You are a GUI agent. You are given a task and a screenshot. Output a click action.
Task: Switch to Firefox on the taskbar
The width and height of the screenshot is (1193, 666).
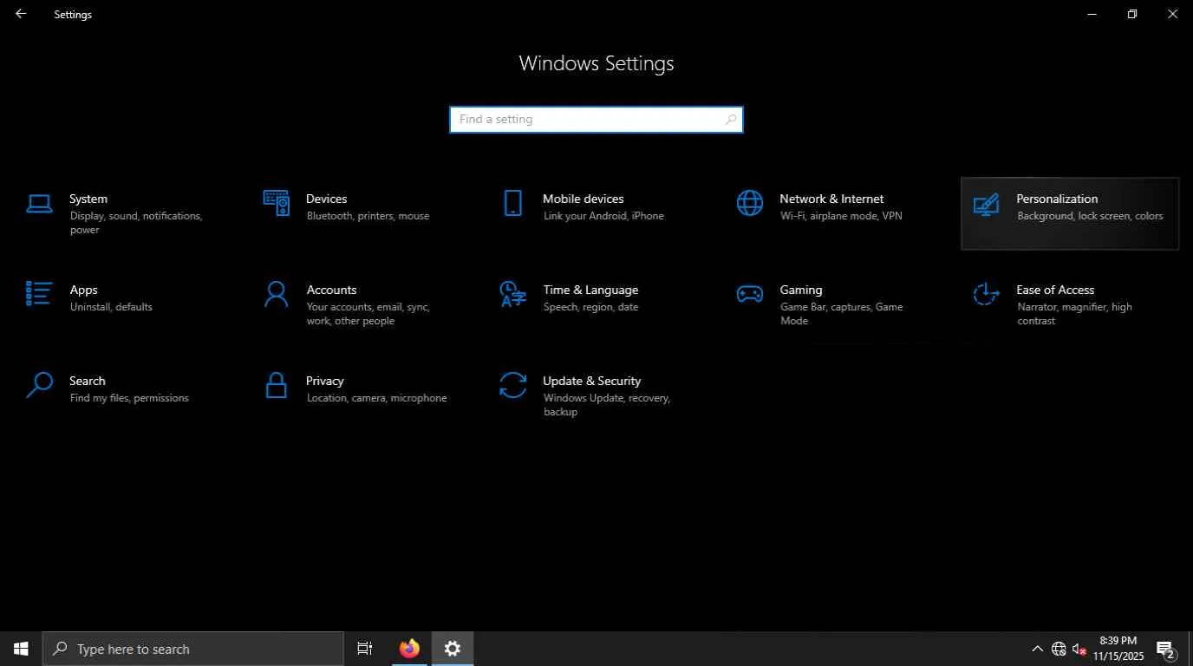(409, 649)
